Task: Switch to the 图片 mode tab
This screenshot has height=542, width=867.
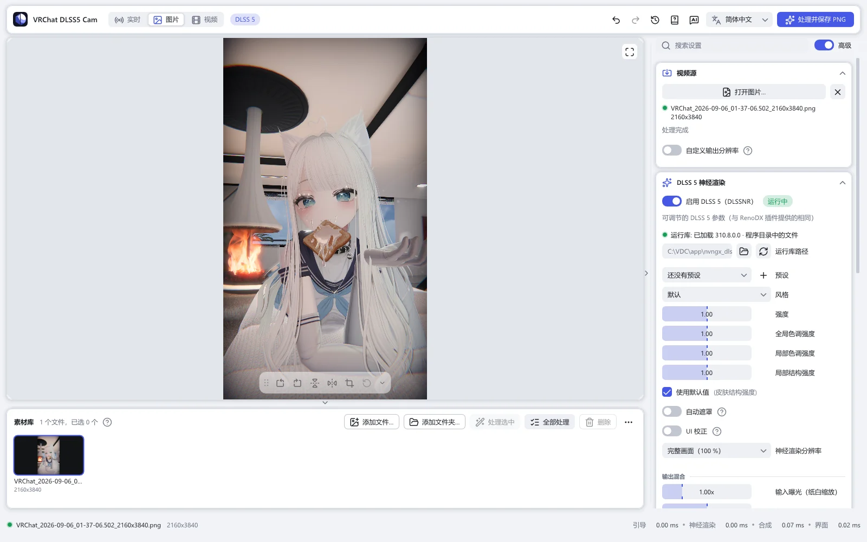Action: [x=166, y=20]
